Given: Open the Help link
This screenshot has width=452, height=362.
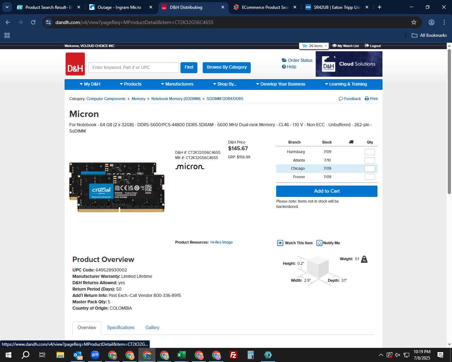Looking at the screenshot, I should coord(289,67).
